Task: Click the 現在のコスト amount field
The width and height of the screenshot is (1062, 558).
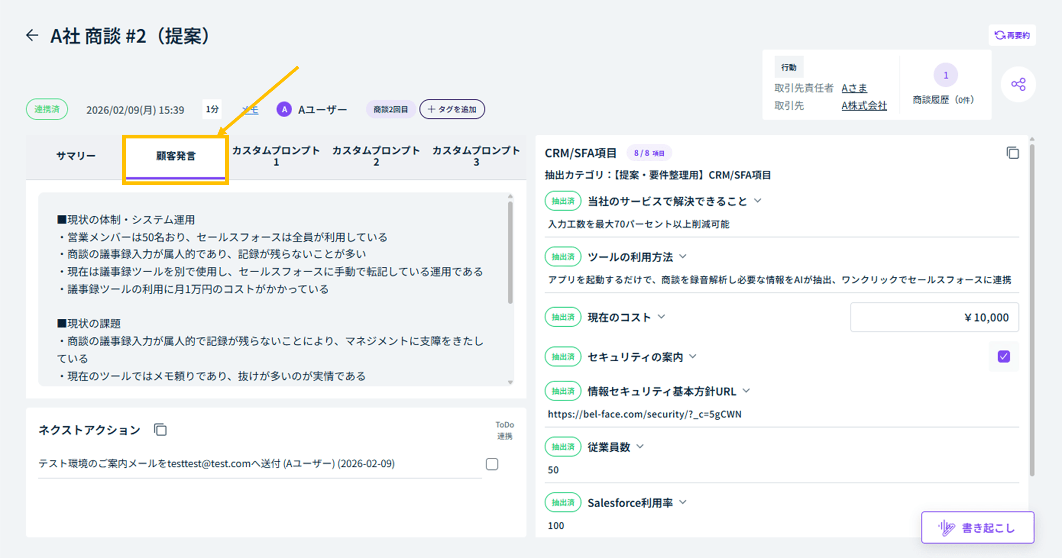Action: click(934, 317)
